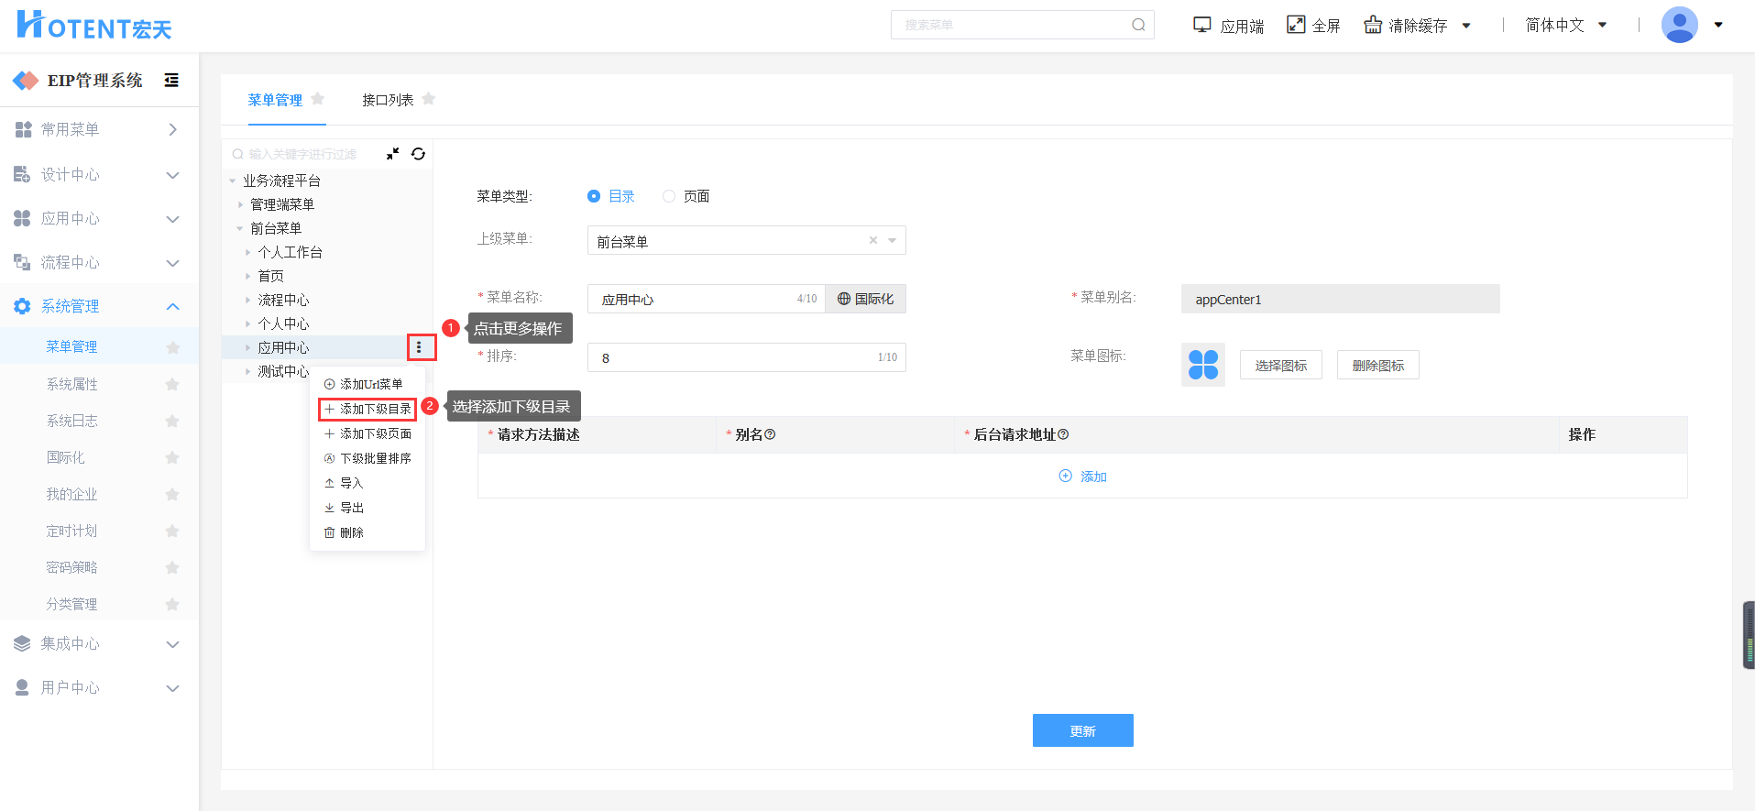The image size is (1755, 811).
Task: Click the star next to 国际化 in the sidebar
Action: [x=172, y=457]
